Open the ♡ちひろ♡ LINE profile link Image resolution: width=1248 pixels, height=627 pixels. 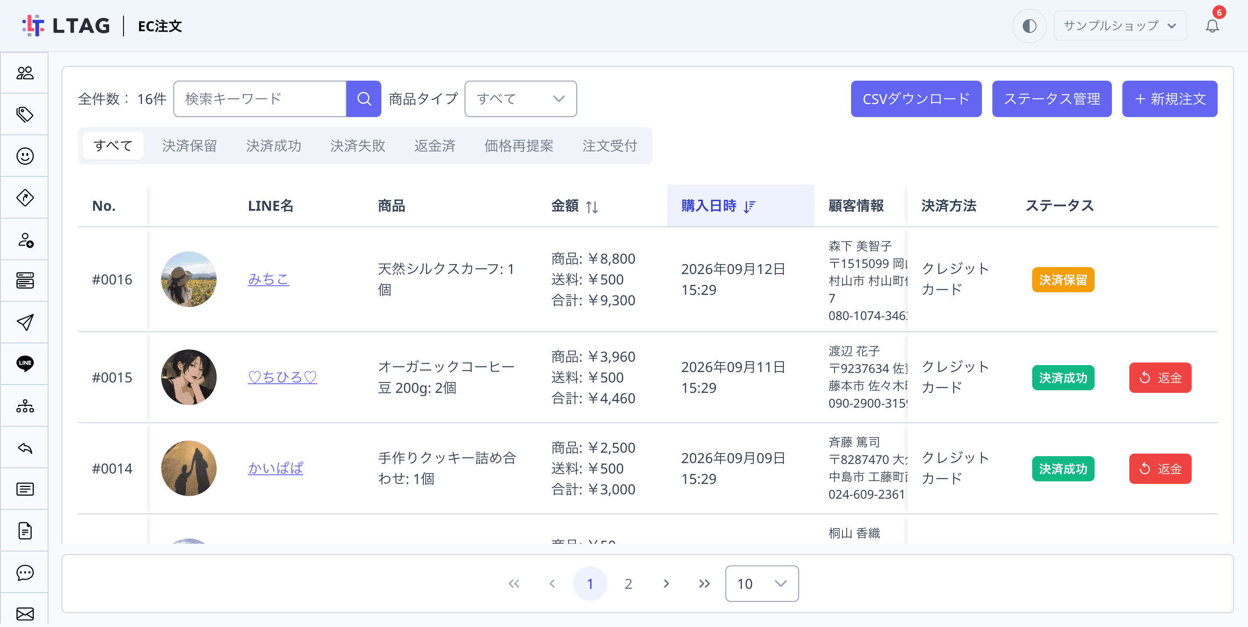coord(283,377)
